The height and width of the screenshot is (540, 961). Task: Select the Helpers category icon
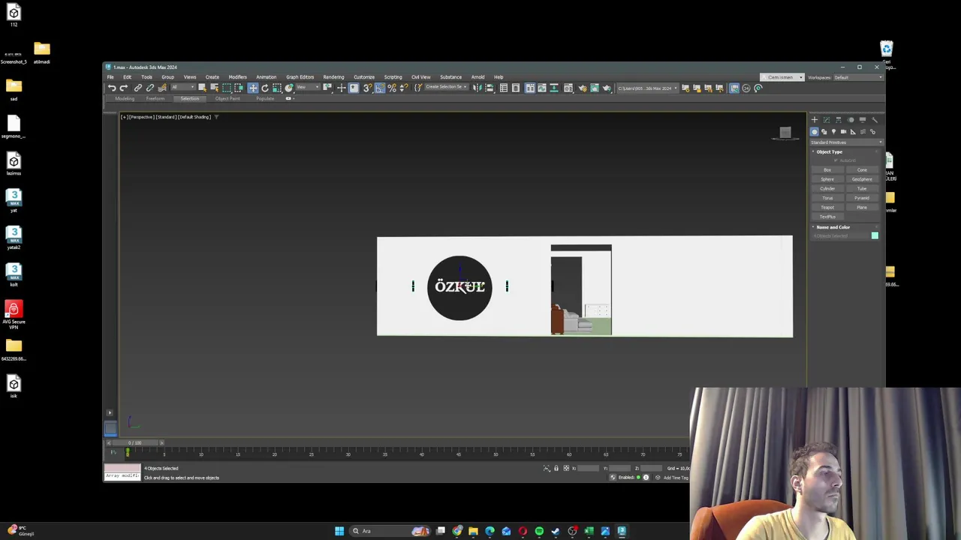click(853, 132)
